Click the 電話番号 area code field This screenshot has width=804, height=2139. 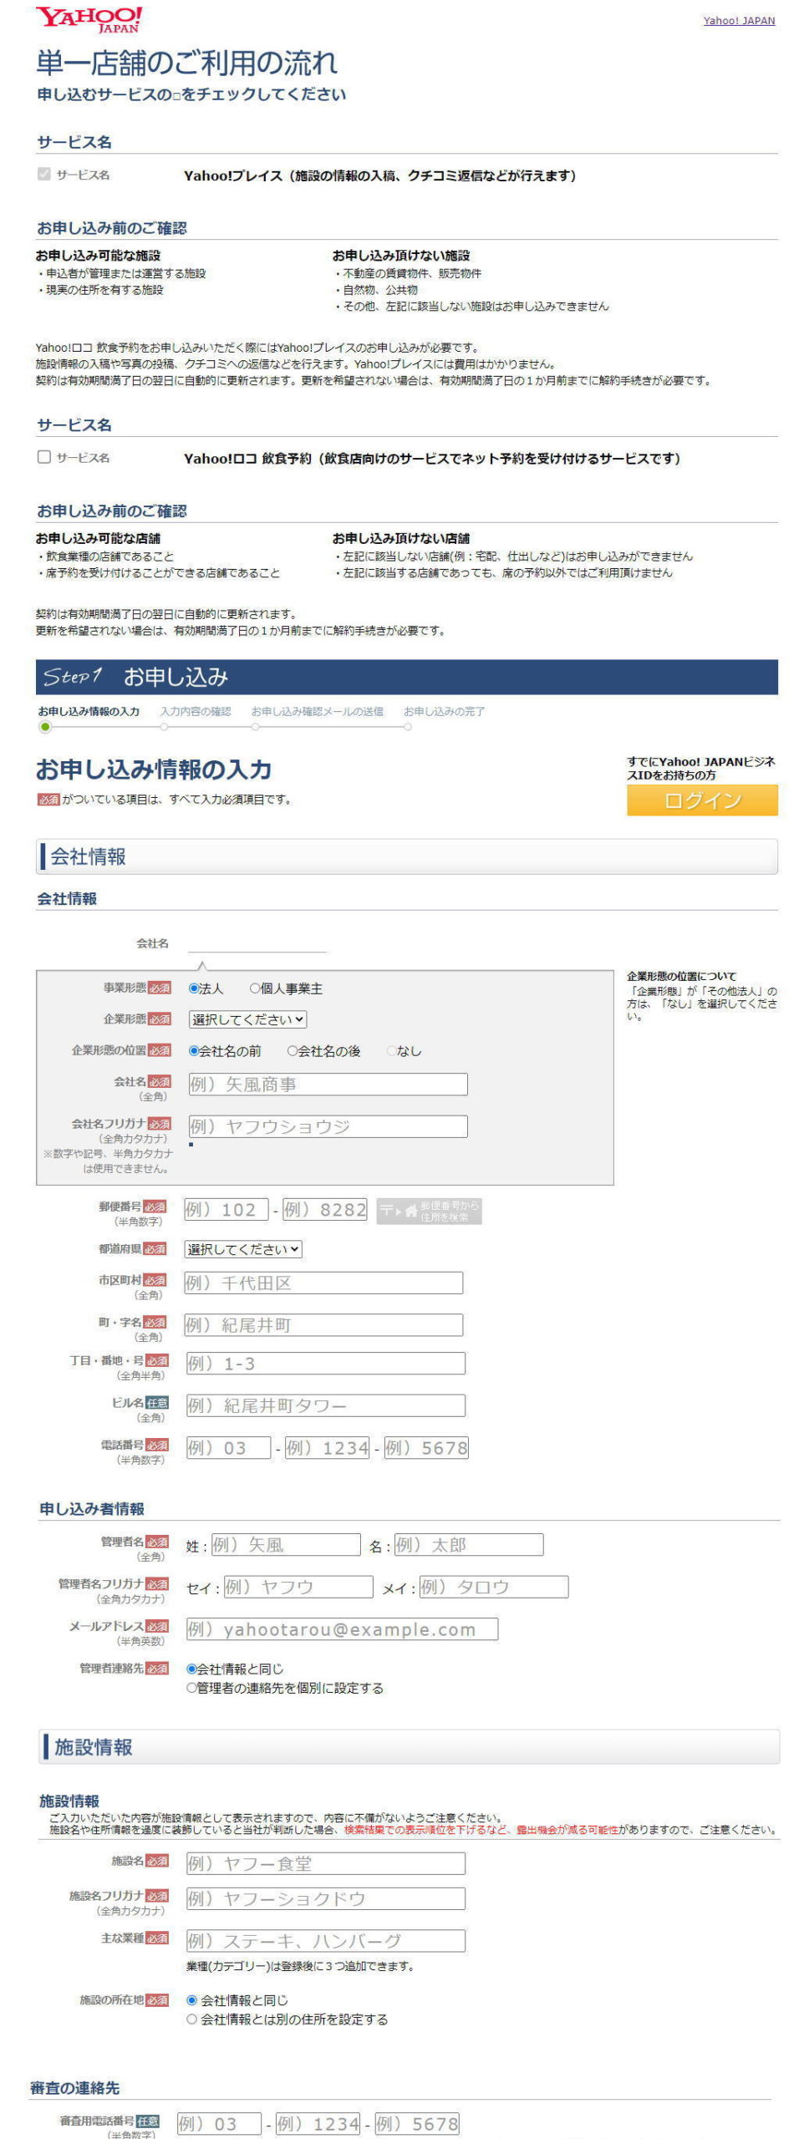(x=228, y=1448)
